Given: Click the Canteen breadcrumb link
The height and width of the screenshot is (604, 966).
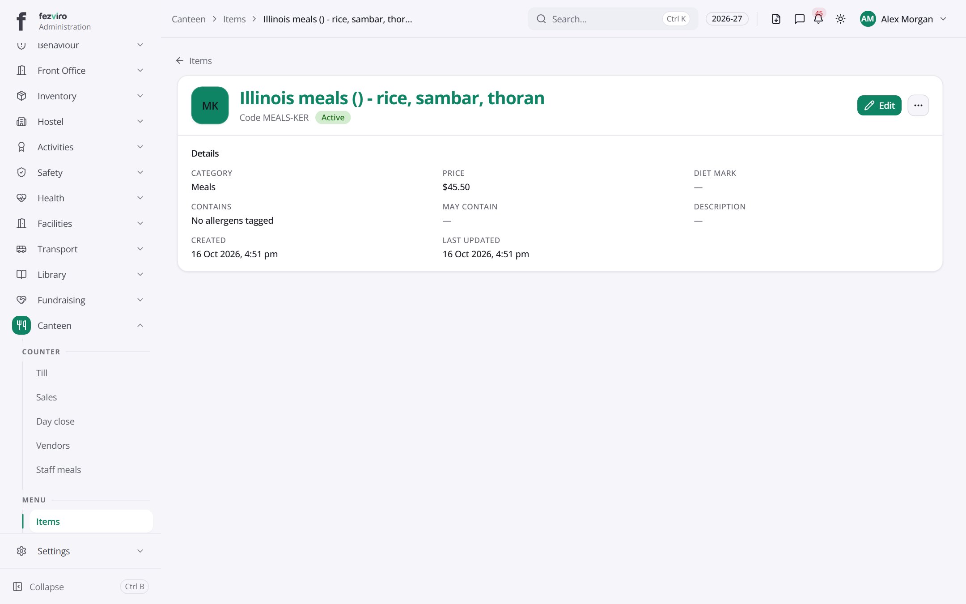Looking at the screenshot, I should pyautogui.click(x=189, y=19).
